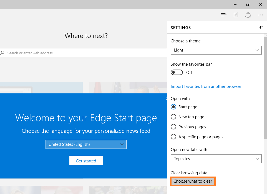Screen dimensions: 267x194
Task: Turn on Show the favorites bar
Action: pyautogui.click(x=177, y=72)
